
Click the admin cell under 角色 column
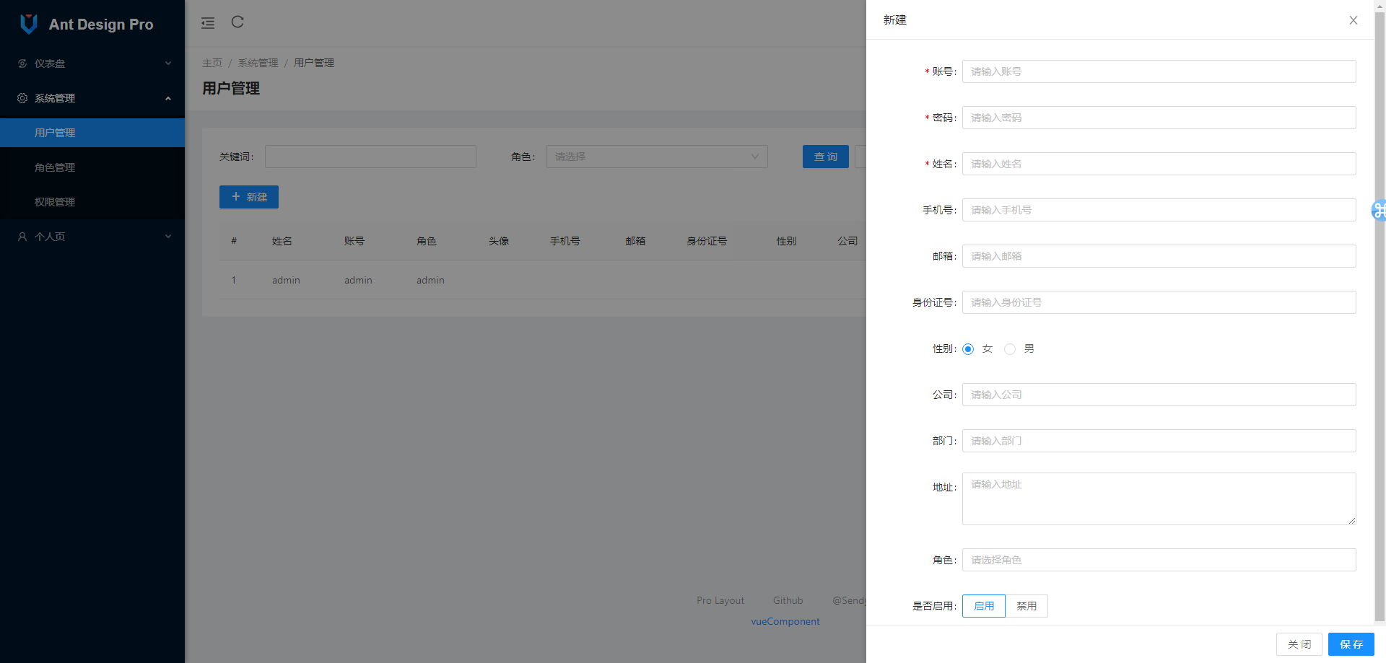coord(430,280)
